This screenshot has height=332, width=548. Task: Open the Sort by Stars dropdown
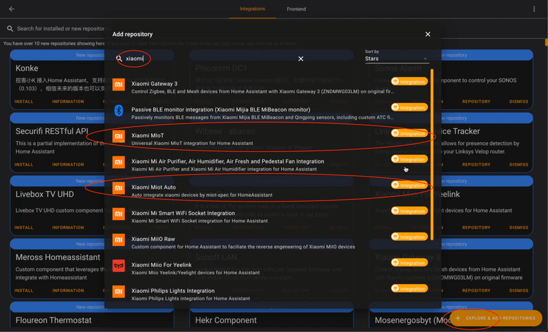(x=396, y=58)
